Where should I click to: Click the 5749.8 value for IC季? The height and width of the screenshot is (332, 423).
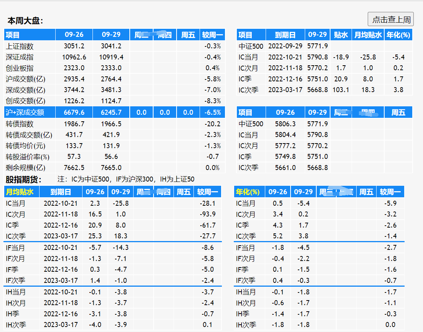tap(285, 157)
